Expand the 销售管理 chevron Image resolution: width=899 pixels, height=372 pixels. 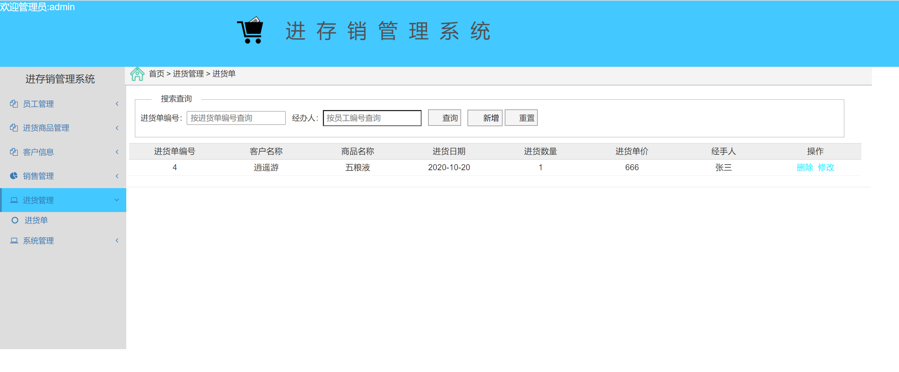[x=117, y=176]
